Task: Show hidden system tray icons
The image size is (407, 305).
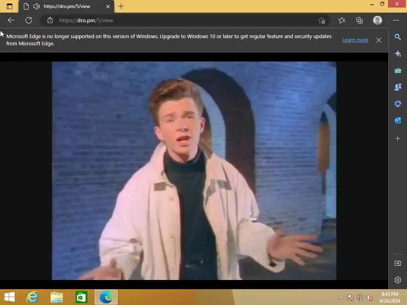Action: point(341,297)
